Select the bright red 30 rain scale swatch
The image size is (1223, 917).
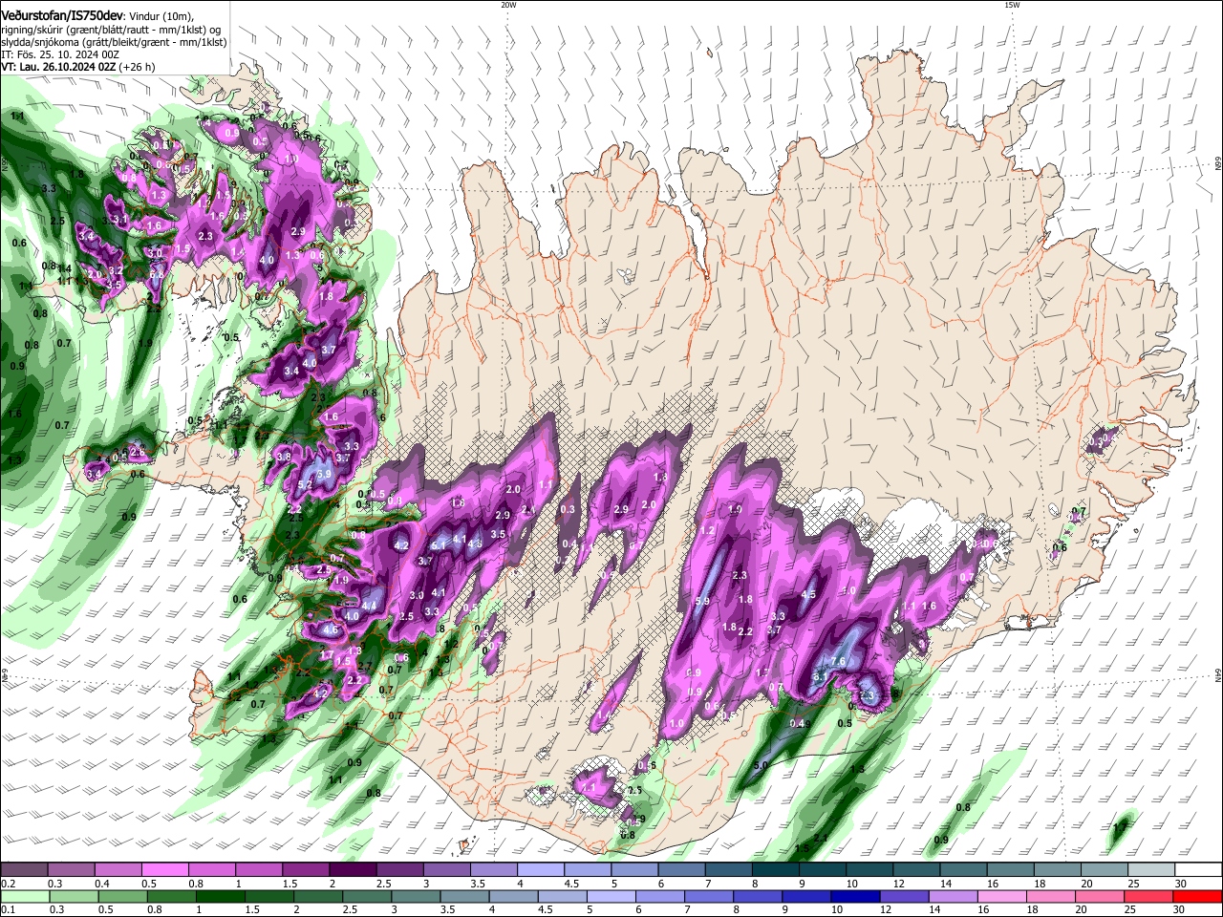coord(1198,896)
